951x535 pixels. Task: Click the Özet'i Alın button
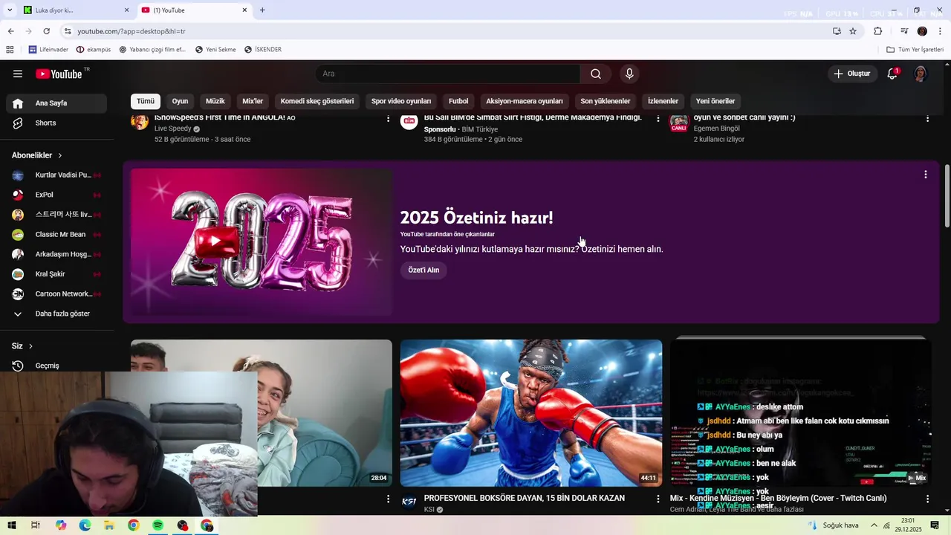coord(423,270)
